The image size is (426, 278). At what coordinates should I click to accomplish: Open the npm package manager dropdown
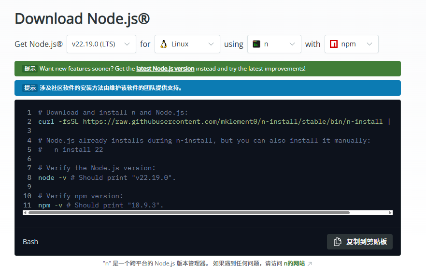(x=351, y=44)
